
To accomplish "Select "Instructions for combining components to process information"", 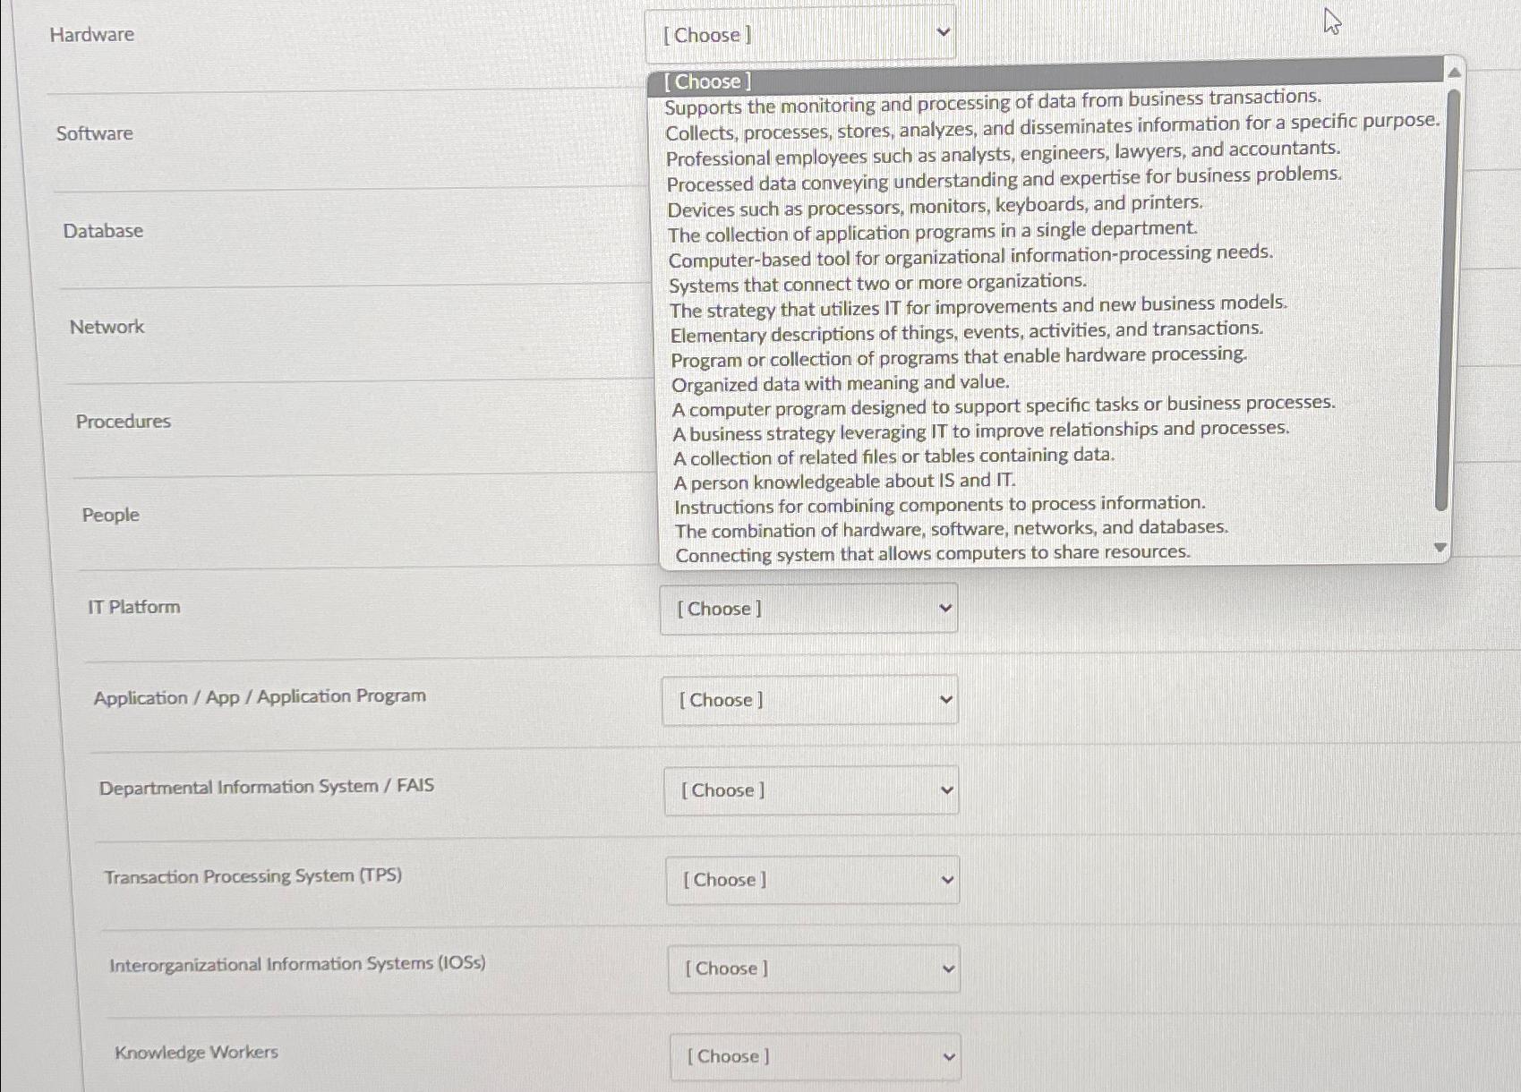I will [x=939, y=505].
